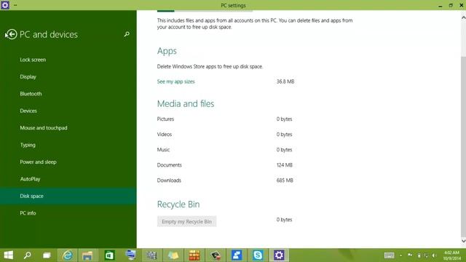Launch Internet Explorer from the taskbar
Viewport: 466px width, 262px height.
[x=68, y=255]
